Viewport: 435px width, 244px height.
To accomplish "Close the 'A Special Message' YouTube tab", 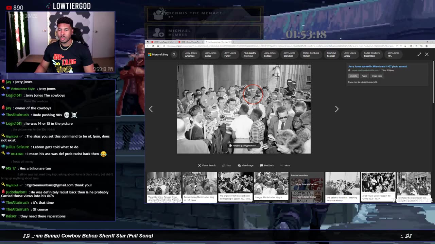I will (x=203, y=42).
